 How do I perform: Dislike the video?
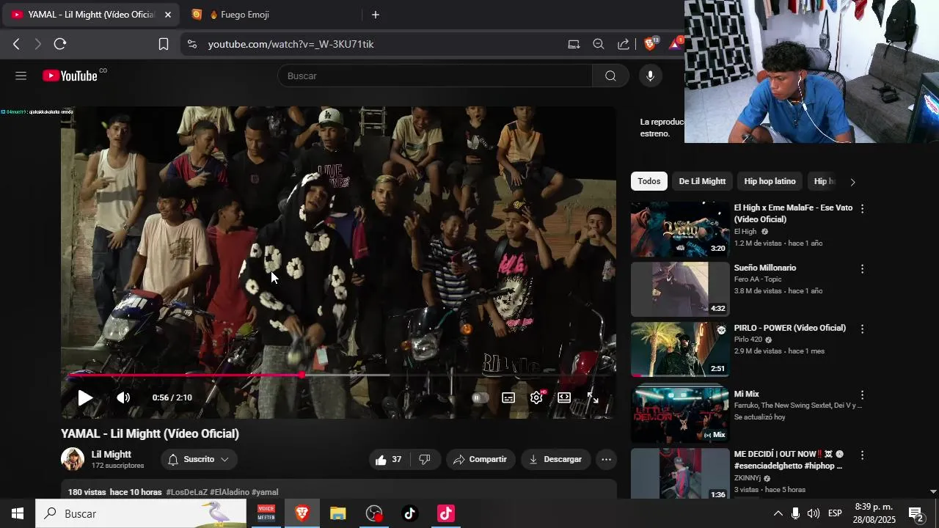(x=425, y=460)
